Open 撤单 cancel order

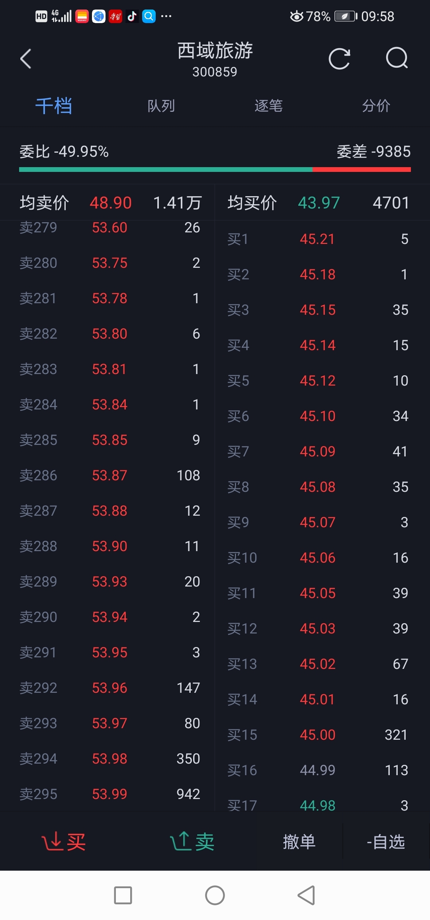click(299, 842)
